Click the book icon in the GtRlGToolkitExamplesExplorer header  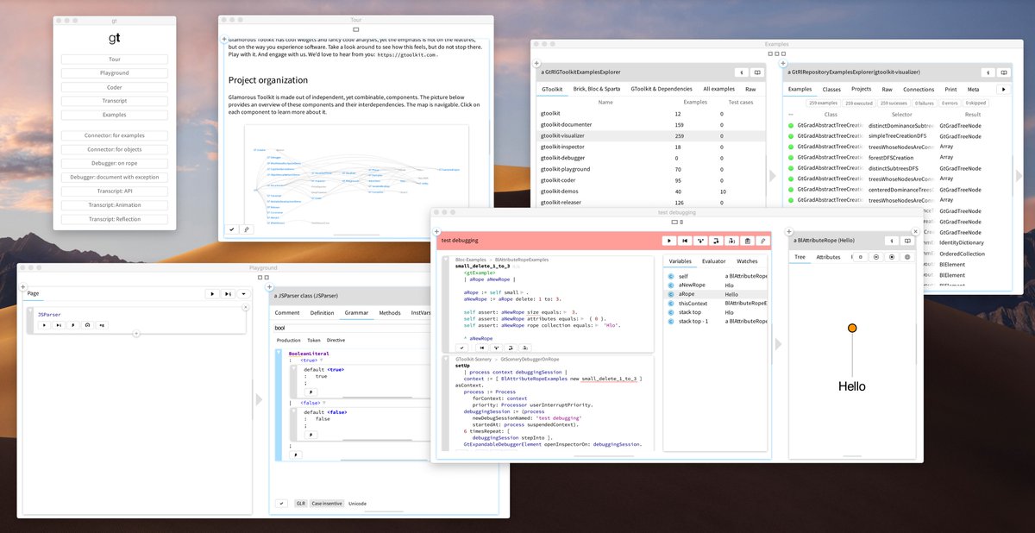[757, 72]
